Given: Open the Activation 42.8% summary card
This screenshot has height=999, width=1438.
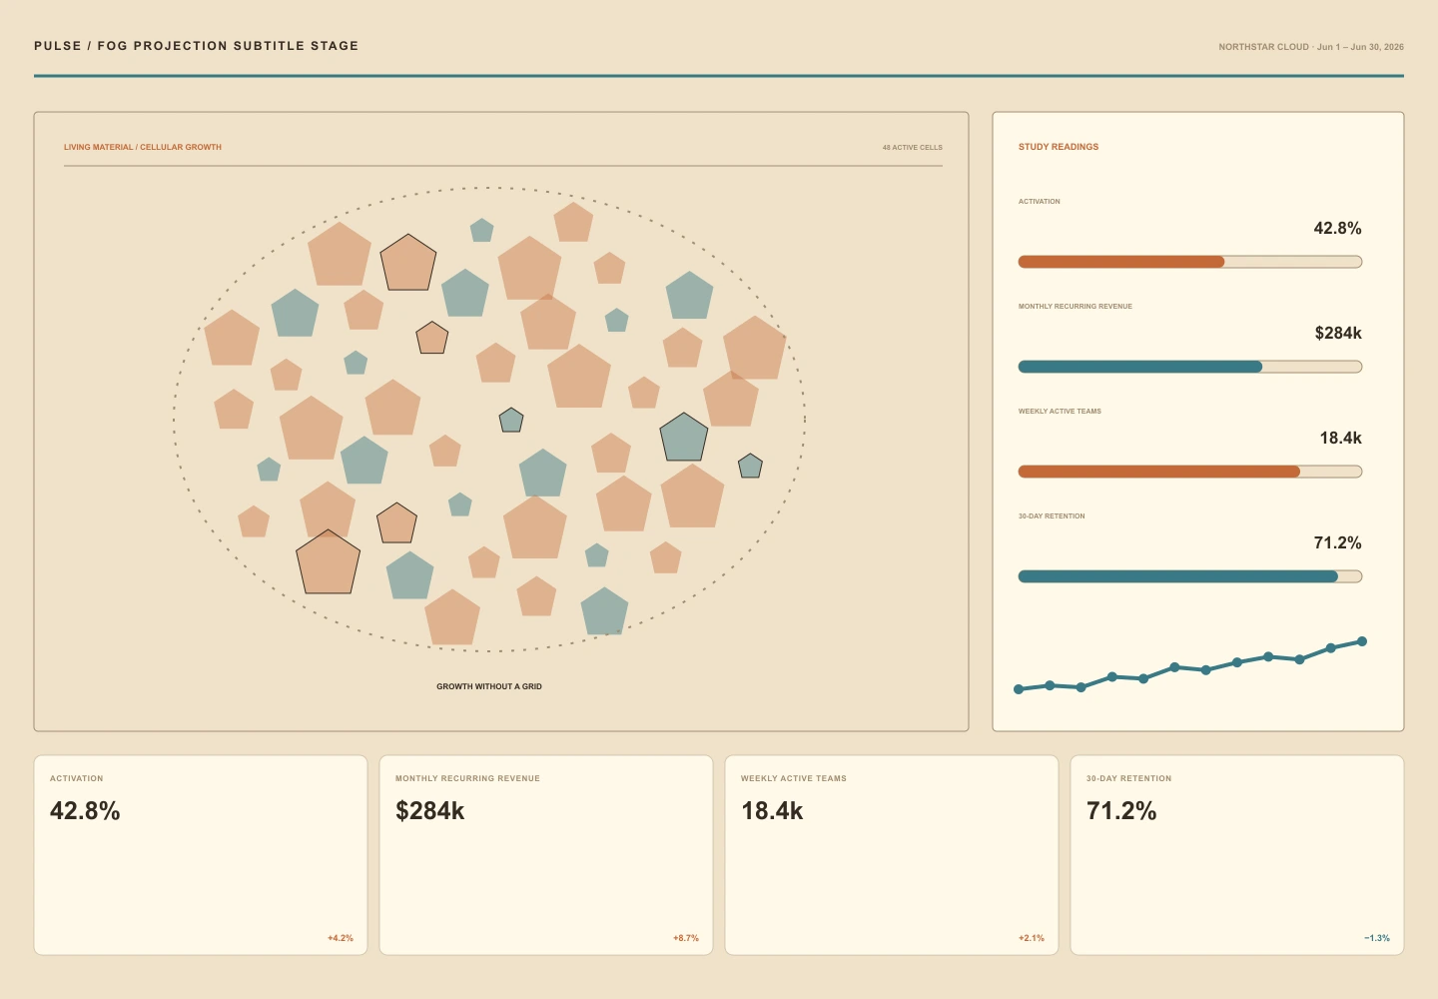Looking at the screenshot, I should [201, 855].
